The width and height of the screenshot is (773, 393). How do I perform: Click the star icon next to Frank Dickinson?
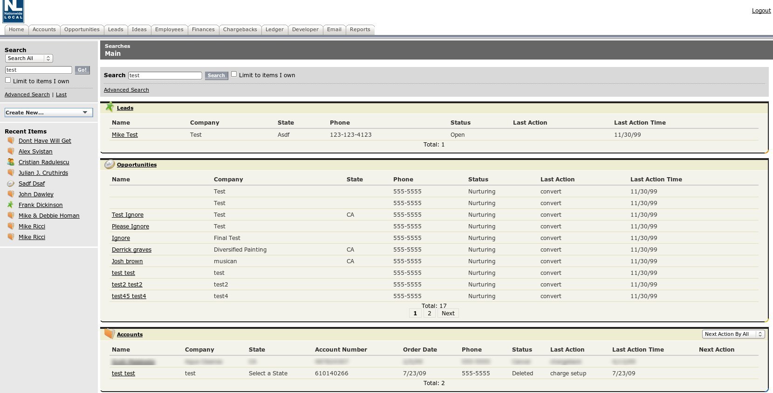coord(11,205)
